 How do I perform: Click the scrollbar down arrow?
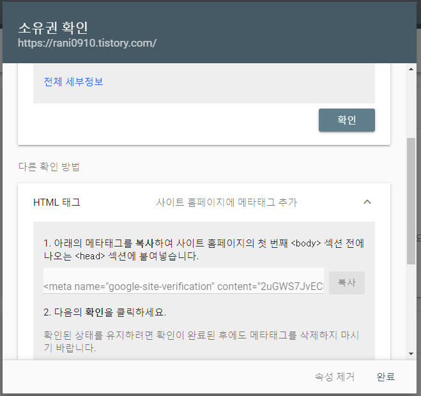[411, 354]
